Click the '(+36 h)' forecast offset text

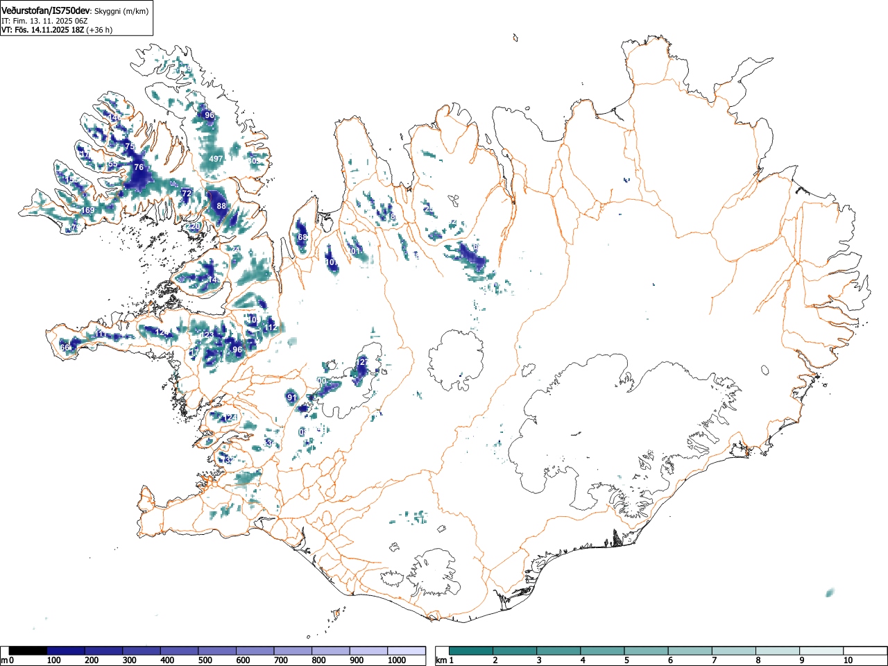point(99,30)
